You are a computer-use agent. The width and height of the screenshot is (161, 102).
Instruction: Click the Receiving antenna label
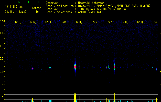pos(59,12)
